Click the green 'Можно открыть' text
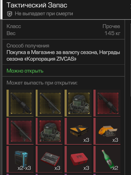This screenshot has height=175, width=131. (x=25, y=71)
